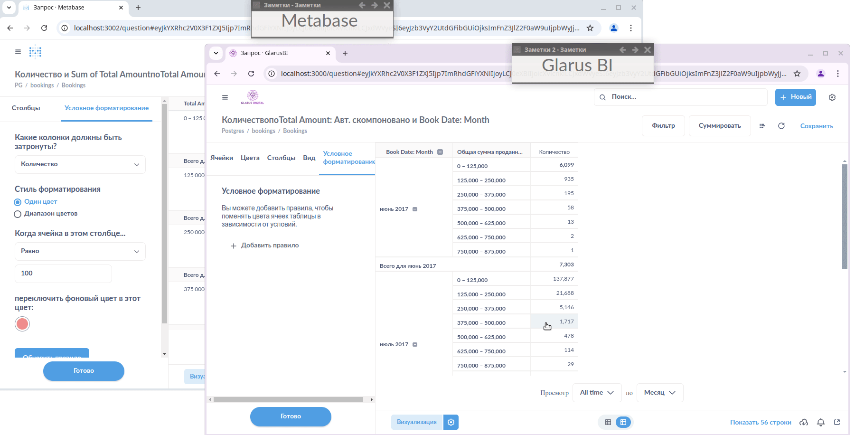Switch to the 'Столбцы' tab in GlarusBI

coord(281,158)
